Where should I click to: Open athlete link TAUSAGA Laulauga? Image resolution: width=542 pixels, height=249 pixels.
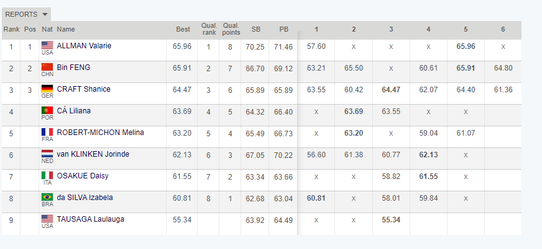(90, 219)
